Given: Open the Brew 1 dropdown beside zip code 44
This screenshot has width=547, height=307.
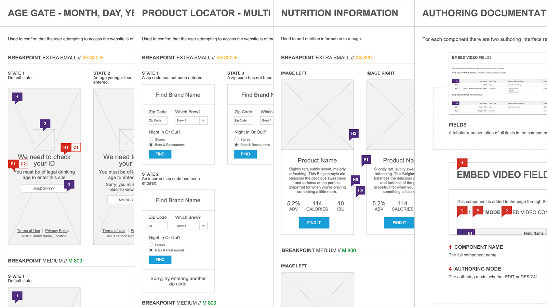Looking at the screenshot, I should tap(191, 226).
